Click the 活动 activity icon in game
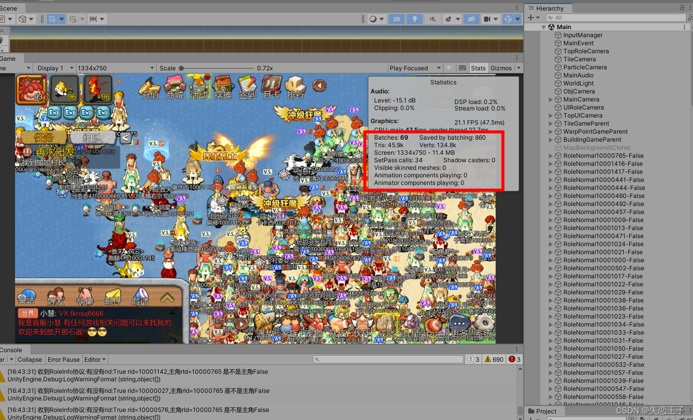The height and width of the screenshot is (420, 693). (x=199, y=87)
